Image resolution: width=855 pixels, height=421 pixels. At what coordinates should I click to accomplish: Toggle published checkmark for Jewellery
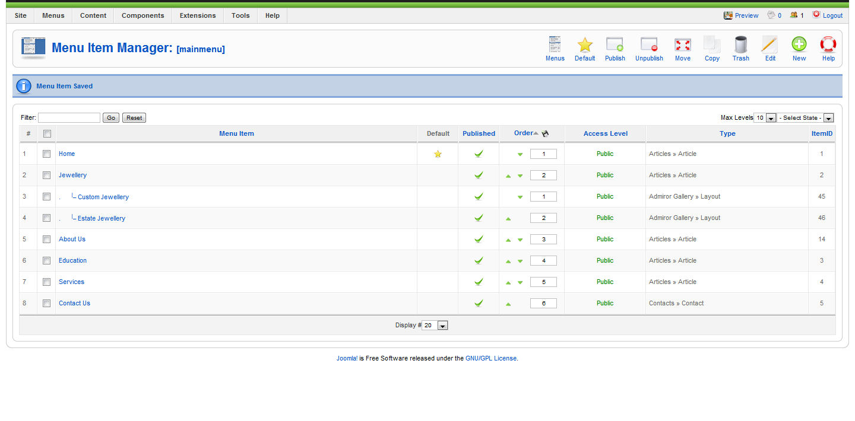pos(479,176)
